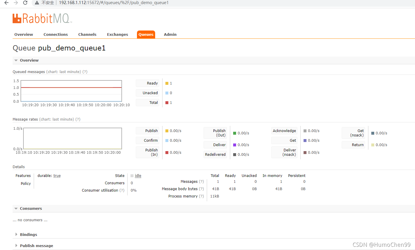Click the Unacked legend label
The width and height of the screenshot is (415, 250).
tap(148, 93)
